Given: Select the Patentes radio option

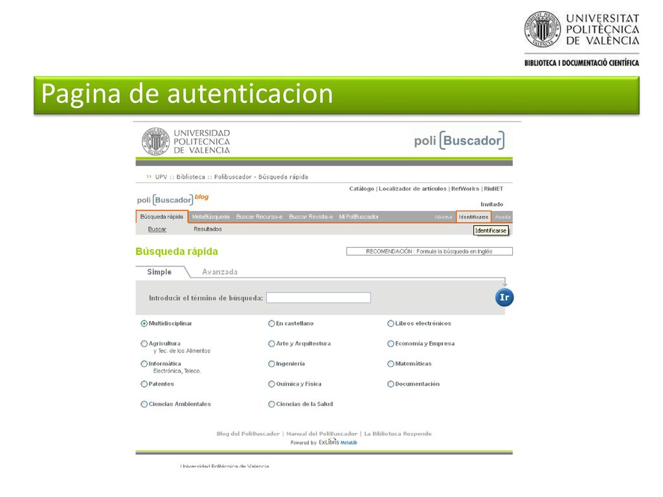Looking at the screenshot, I should (x=144, y=384).
